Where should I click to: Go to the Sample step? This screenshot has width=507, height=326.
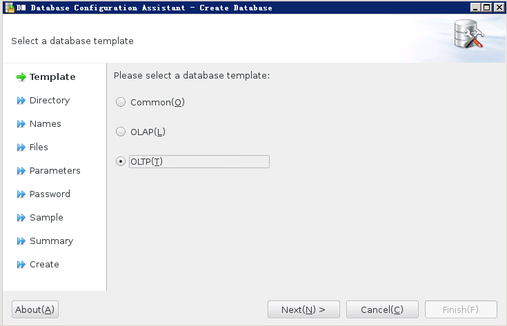coord(46,217)
